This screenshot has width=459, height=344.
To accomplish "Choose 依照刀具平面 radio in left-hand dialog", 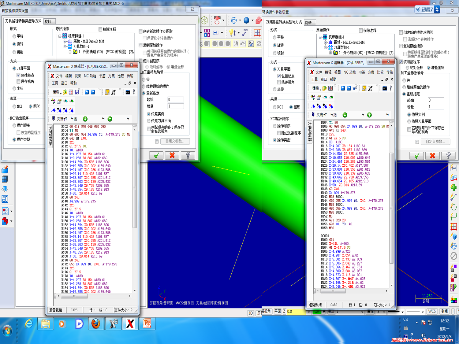I will tap(149, 121).
